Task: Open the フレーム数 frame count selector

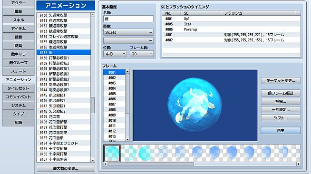Action: pyautogui.click(x=142, y=54)
